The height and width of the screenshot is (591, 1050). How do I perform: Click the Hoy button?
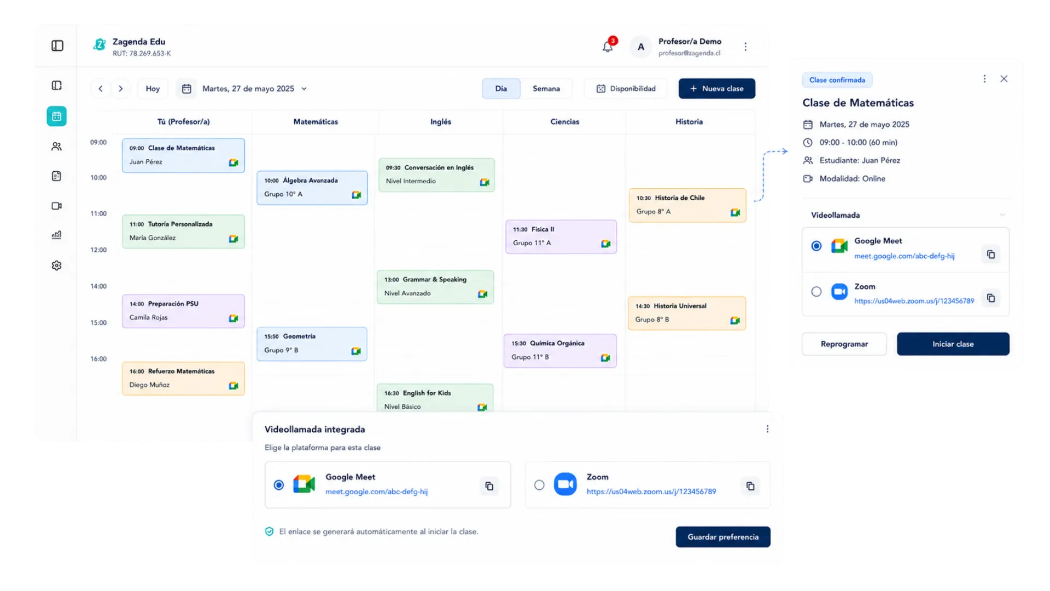tap(153, 89)
